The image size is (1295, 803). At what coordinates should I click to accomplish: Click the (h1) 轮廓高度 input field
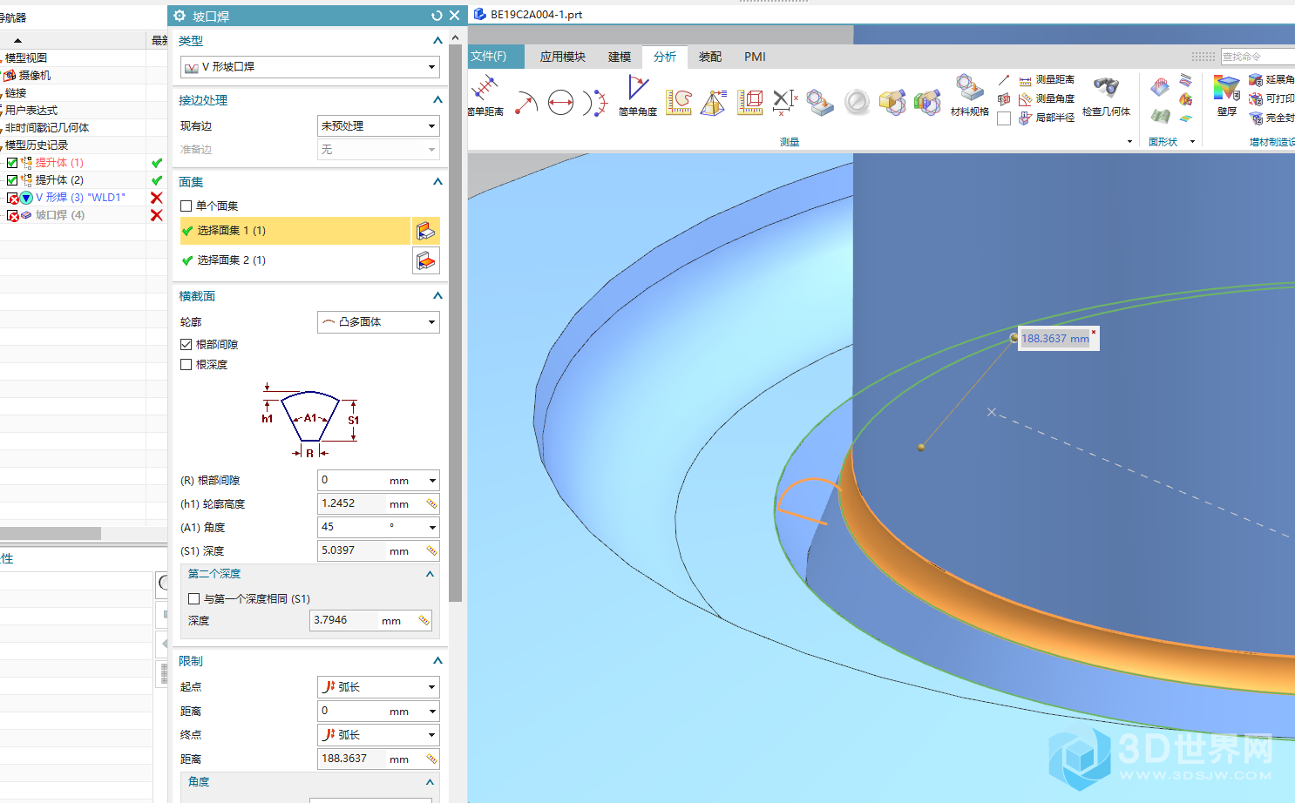coord(352,503)
